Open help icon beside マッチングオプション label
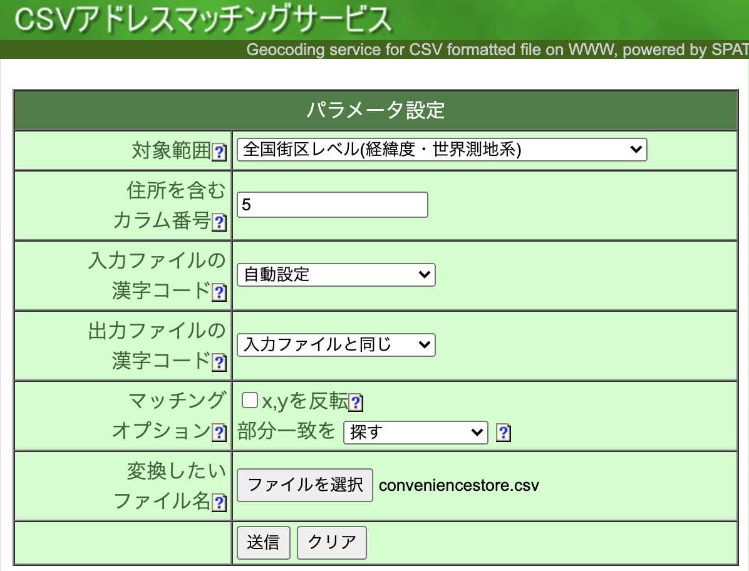 point(219,433)
